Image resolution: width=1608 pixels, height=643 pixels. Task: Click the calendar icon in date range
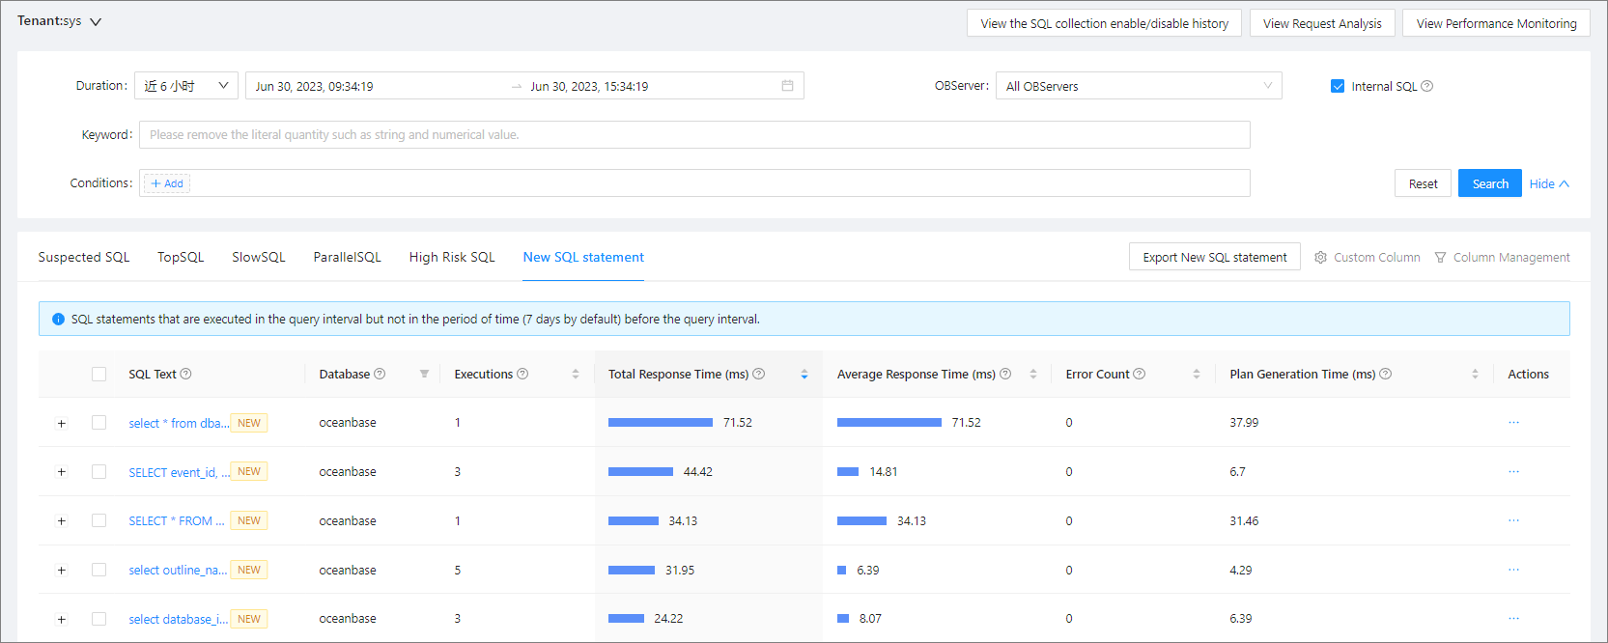[x=787, y=86]
